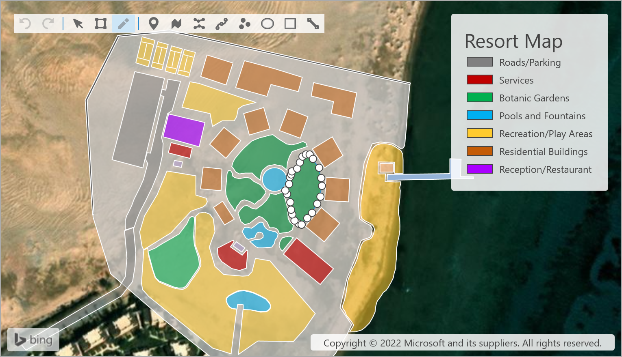
Task: Select the arrow pointer selection tool
Action: click(78, 24)
